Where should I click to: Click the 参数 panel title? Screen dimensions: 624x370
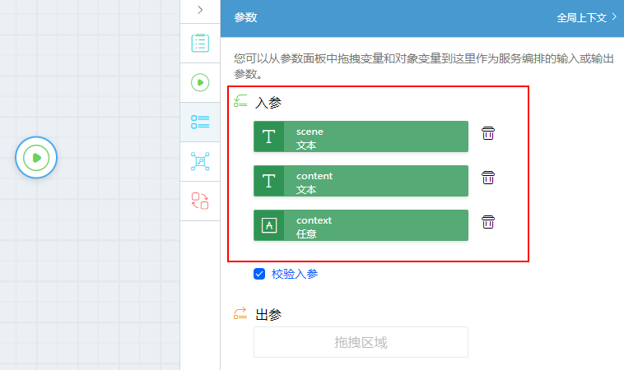245,17
